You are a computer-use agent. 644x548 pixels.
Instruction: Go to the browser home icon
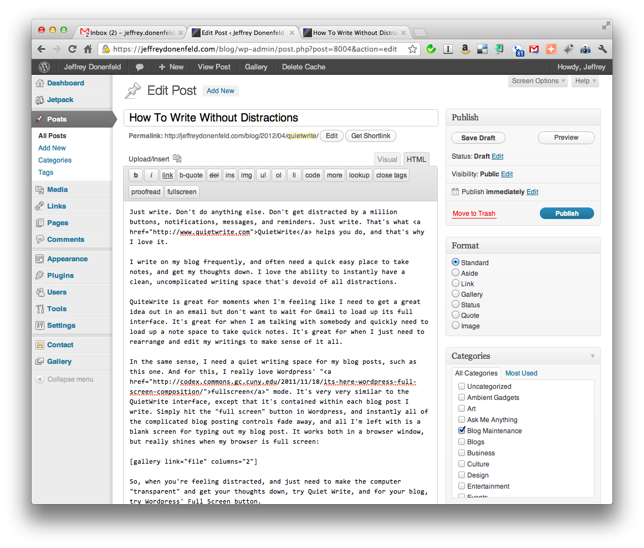click(88, 49)
